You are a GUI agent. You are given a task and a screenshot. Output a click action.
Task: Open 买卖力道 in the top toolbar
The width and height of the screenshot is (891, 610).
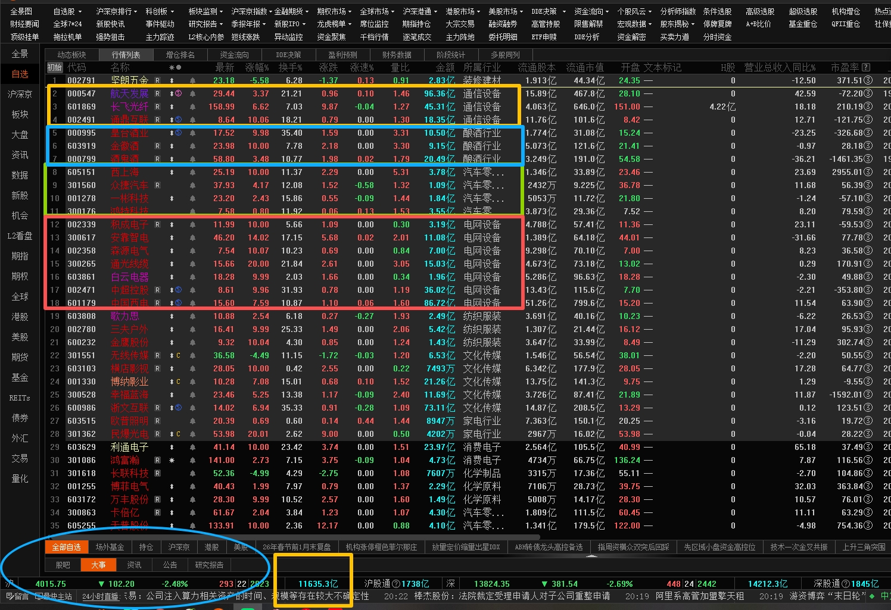coord(674,37)
